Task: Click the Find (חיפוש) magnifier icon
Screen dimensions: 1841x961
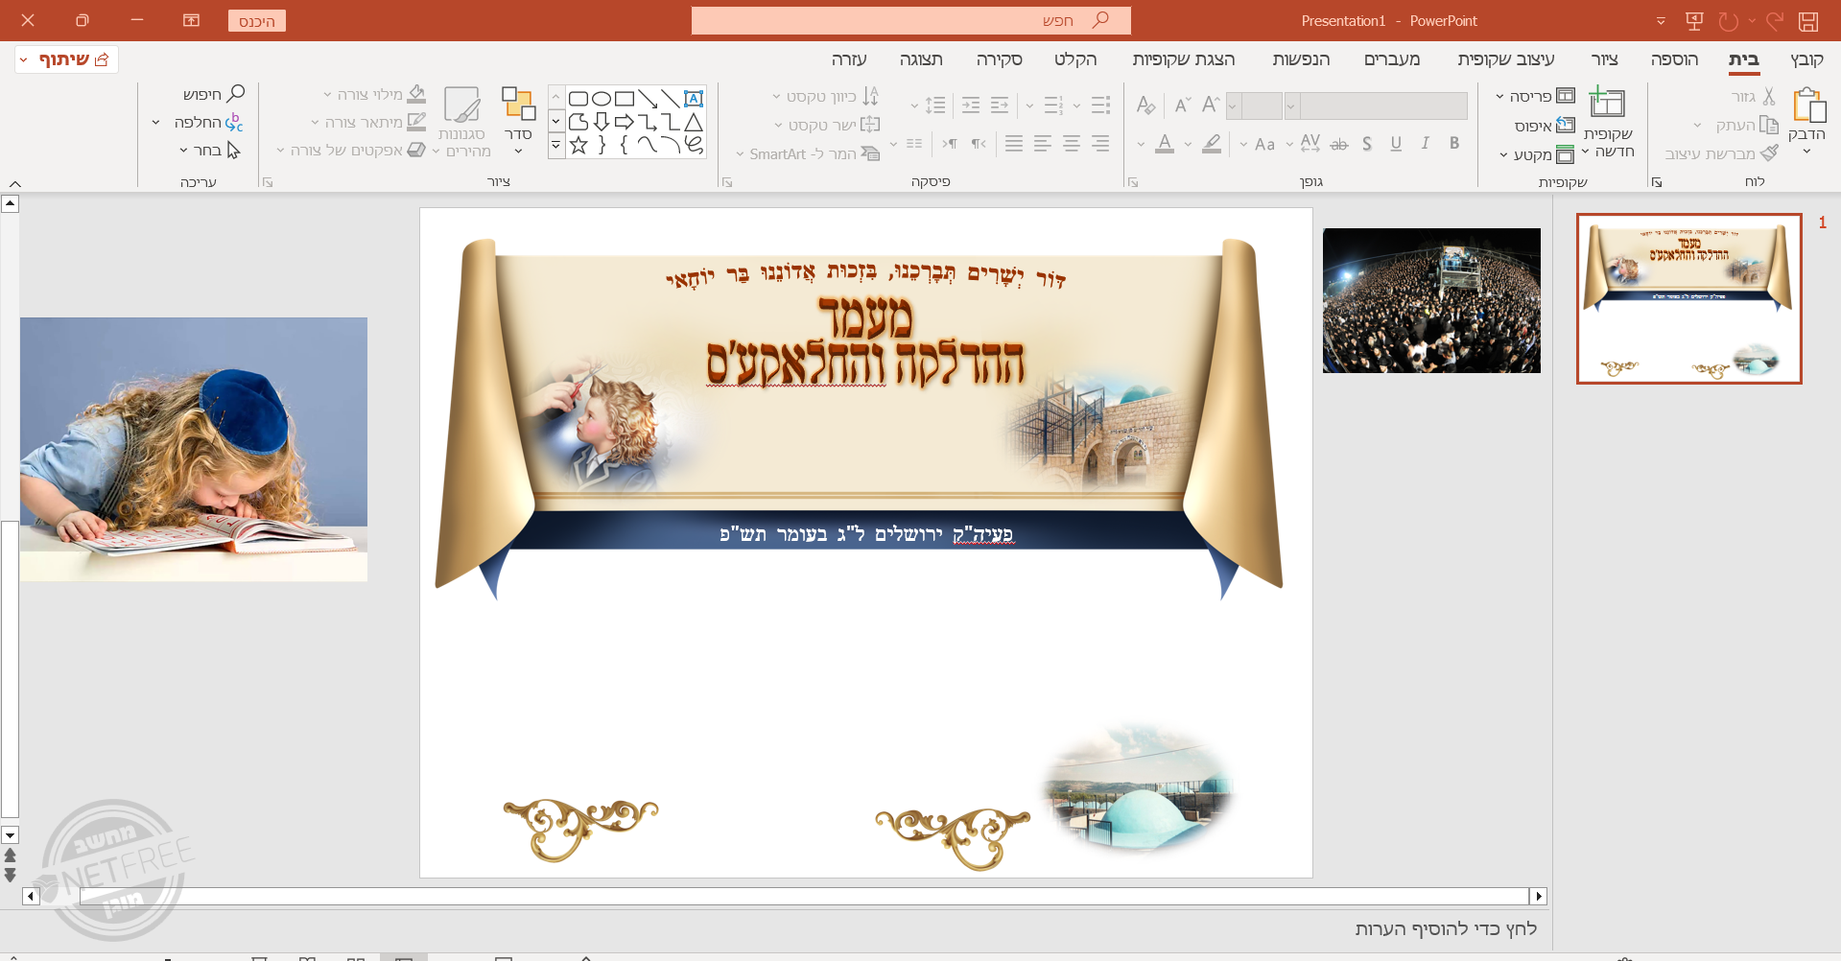Action: [x=235, y=93]
